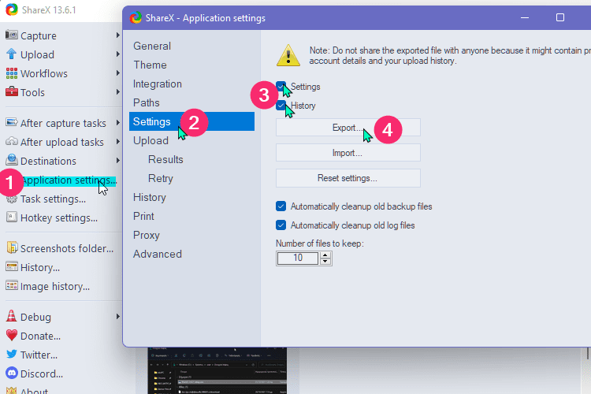591x394 pixels.
Task: Click the Upload arrow icon
Action: [11, 54]
